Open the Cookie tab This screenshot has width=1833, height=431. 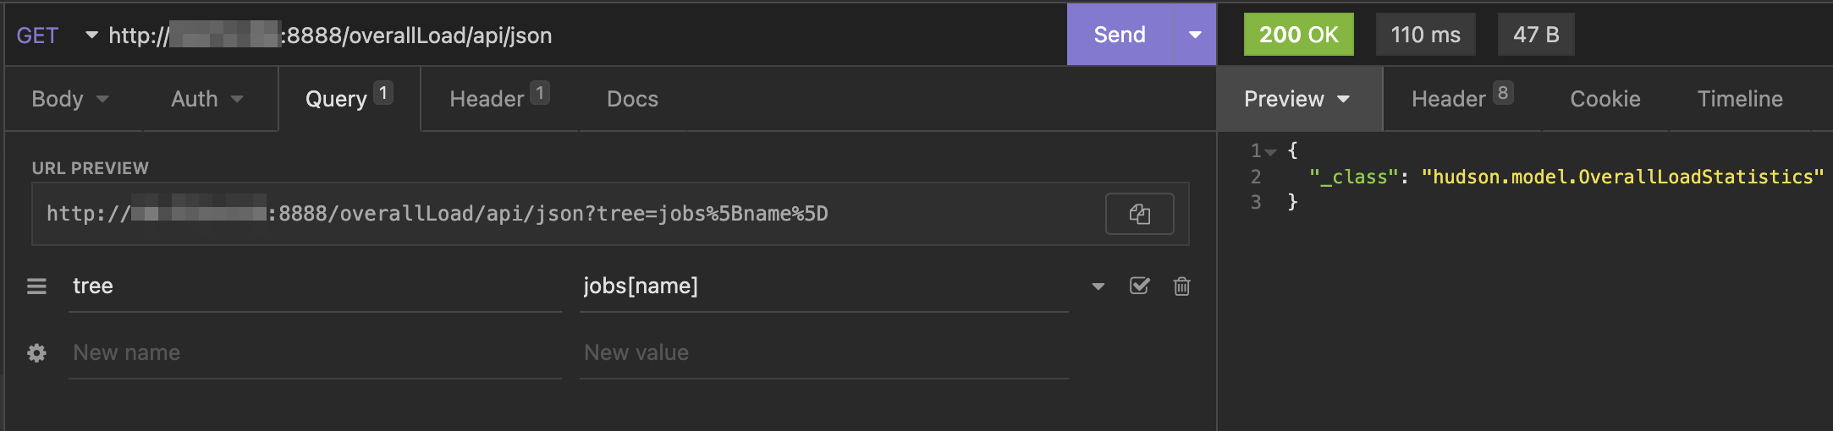click(1605, 99)
